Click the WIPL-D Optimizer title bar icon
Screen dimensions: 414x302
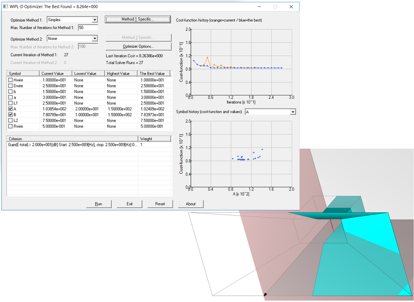click(6, 7)
